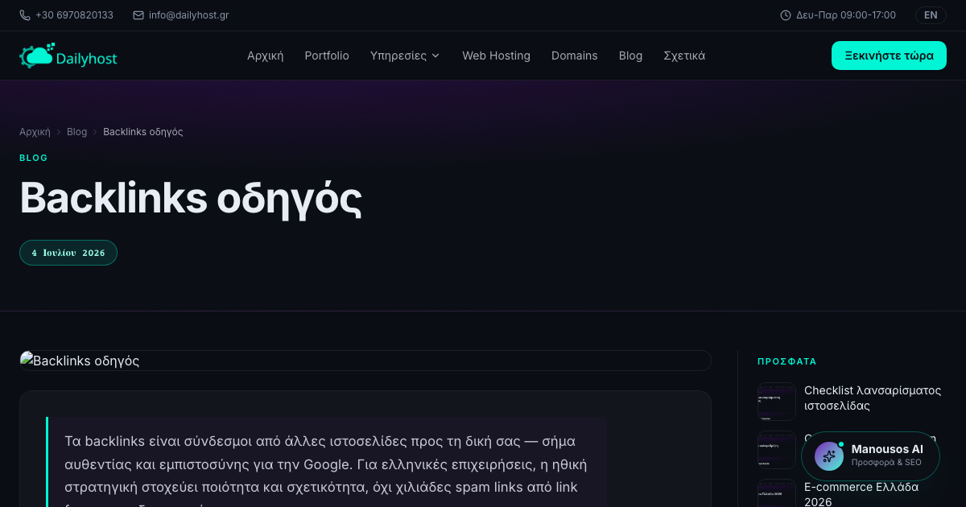966x507 pixels.
Task: Open Checklist λανσαρίσματος ιστοσελίδας article
Action: click(x=873, y=398)
